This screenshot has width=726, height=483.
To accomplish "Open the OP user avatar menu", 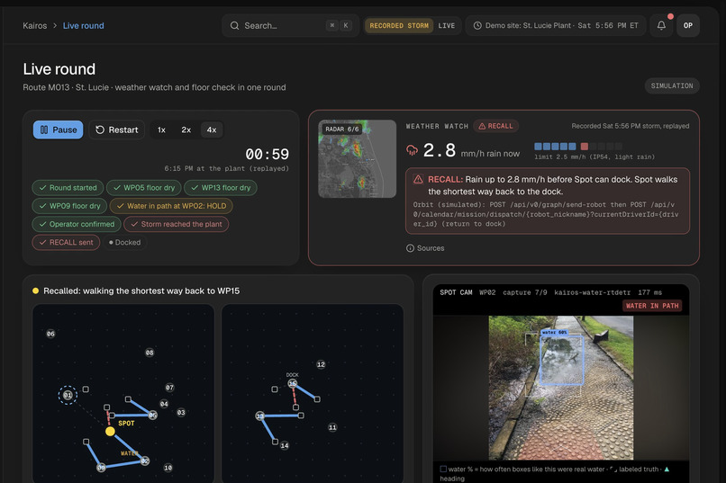I will pos(688,25).
